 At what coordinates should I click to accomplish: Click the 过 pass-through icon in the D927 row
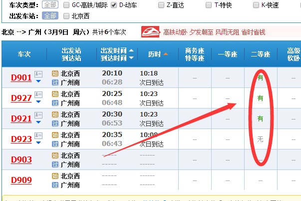[55, 103]
